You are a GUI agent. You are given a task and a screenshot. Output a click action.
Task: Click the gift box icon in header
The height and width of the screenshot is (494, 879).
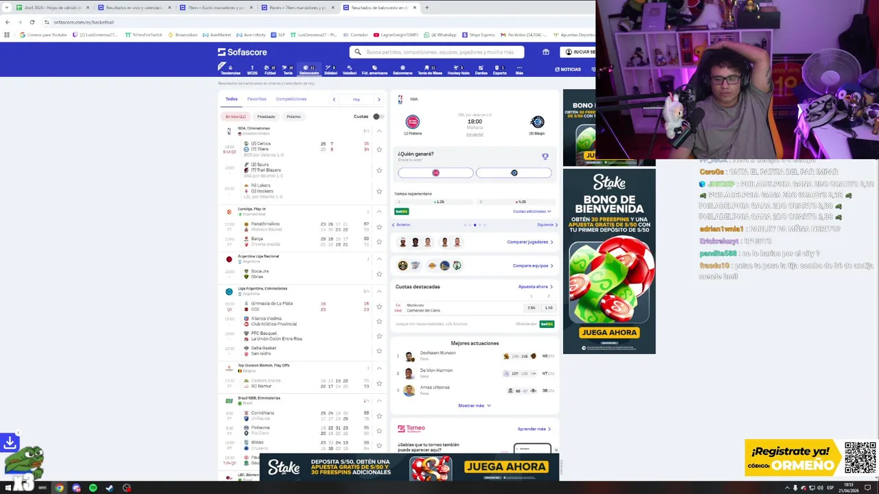coord(546,52)
